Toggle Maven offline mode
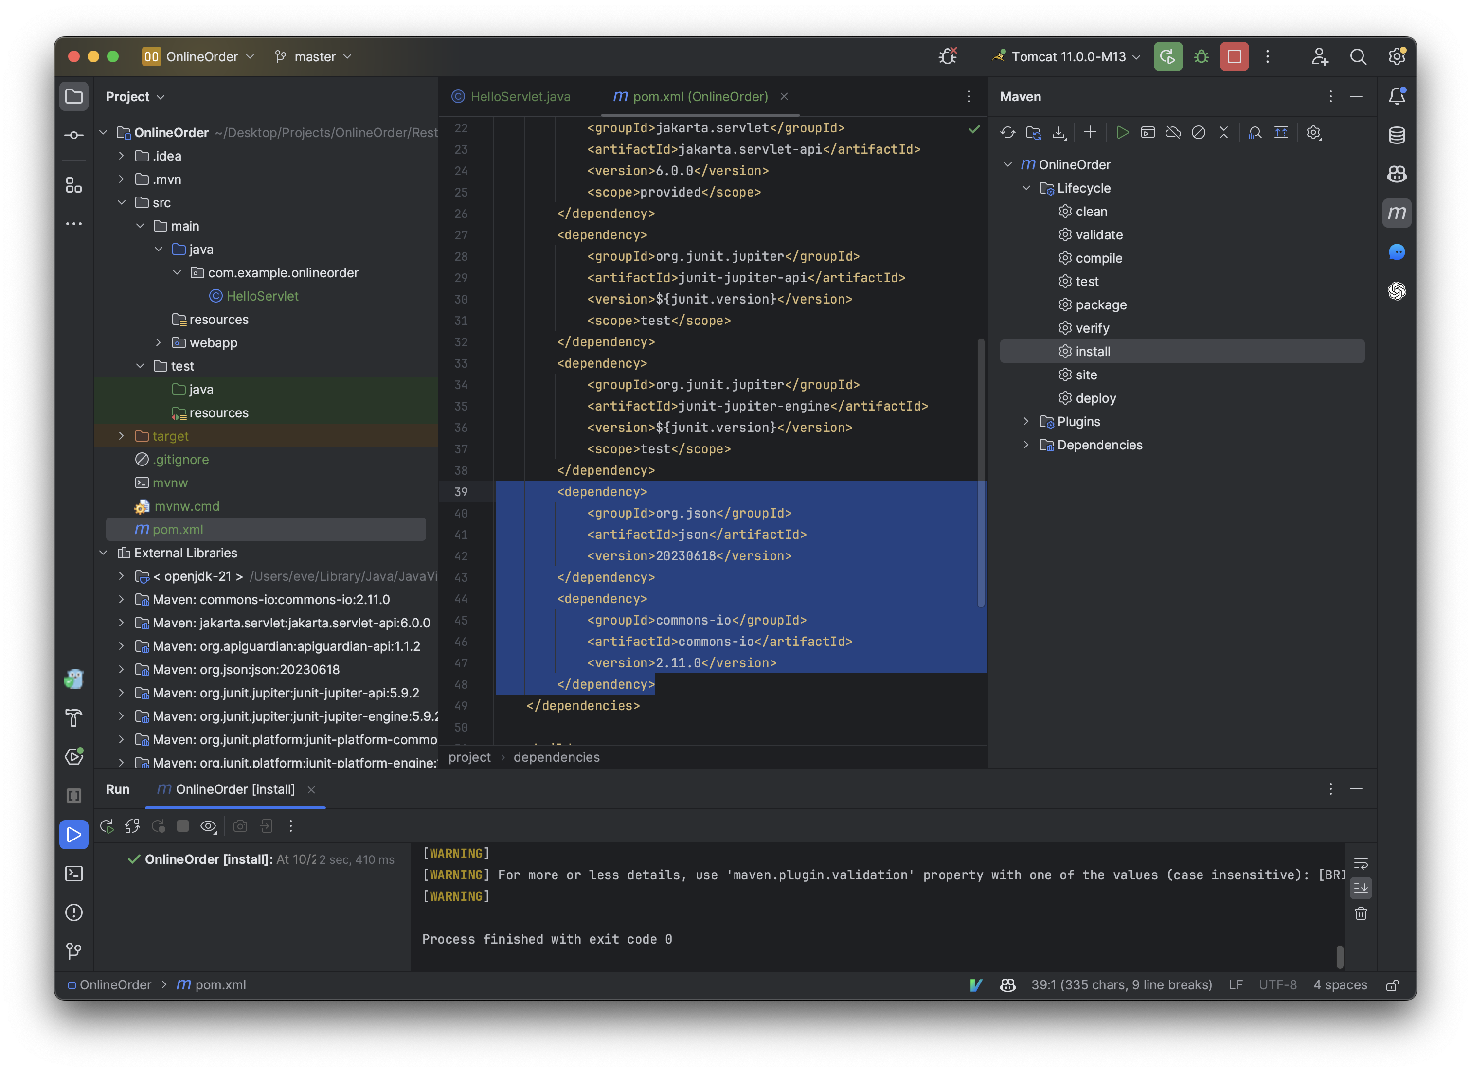Viewport: 1471px width, 1072px height. tap(1173, 132)
